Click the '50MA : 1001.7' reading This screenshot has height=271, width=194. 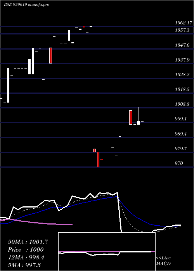pos(28,242)
